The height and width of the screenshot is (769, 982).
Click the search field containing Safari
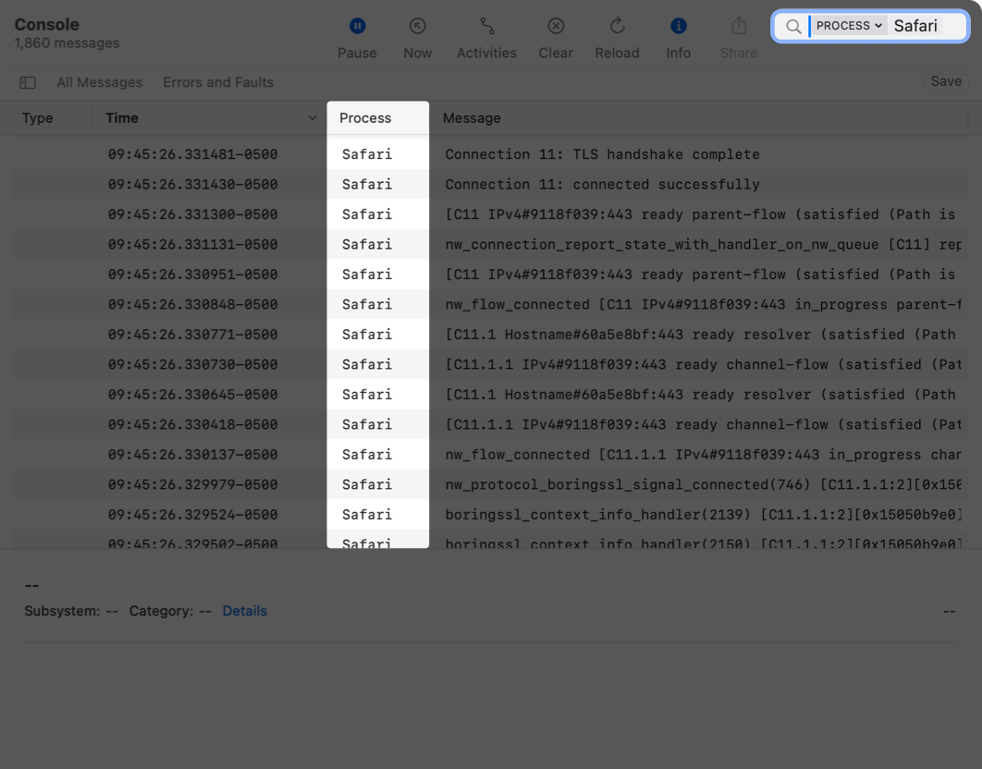(x=925, y=26)
